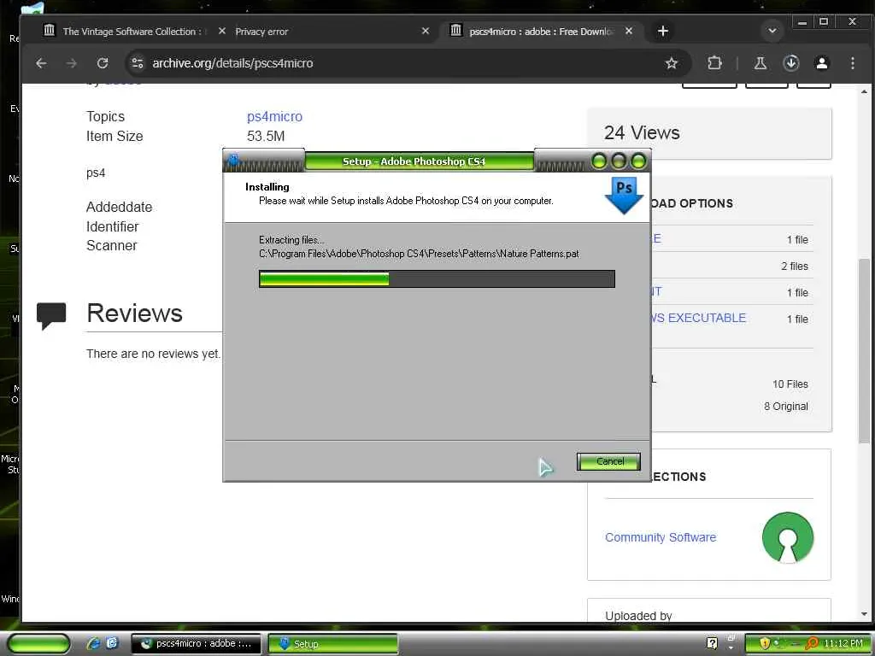Screen dimensions: 875x656
Task: Click the flask labs icon in toolbar
Action: click(760, 63)
